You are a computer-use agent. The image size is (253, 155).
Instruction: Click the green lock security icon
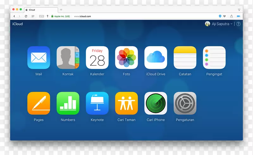click(52, 16)
